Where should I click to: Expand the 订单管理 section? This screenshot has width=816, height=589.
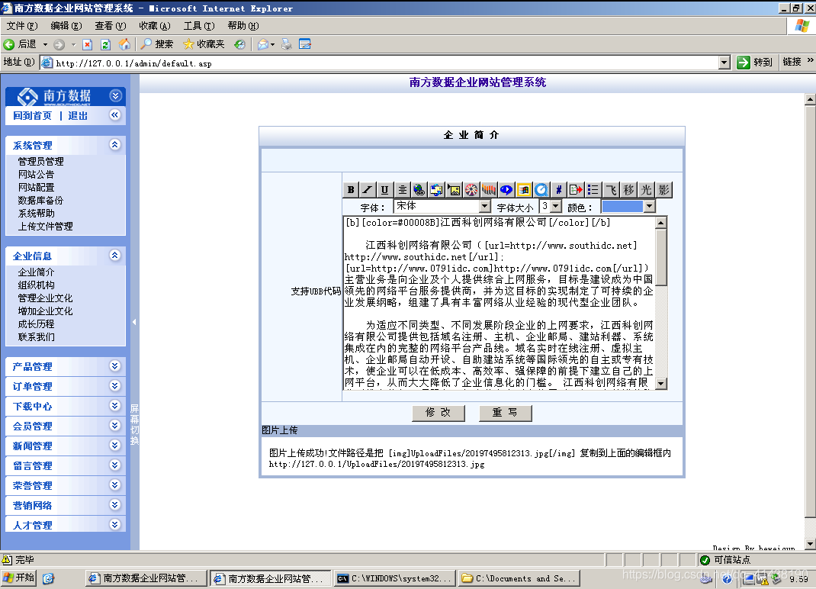tap(115, 386)
